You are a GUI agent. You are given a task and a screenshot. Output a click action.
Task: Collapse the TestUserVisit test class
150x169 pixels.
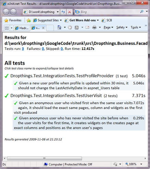point(56,95)
